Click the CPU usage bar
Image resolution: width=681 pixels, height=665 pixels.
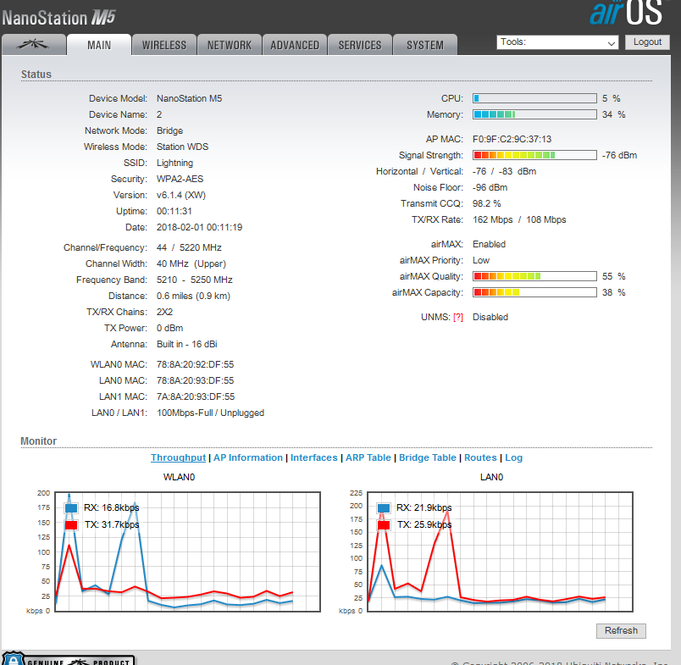coord(534,98)
